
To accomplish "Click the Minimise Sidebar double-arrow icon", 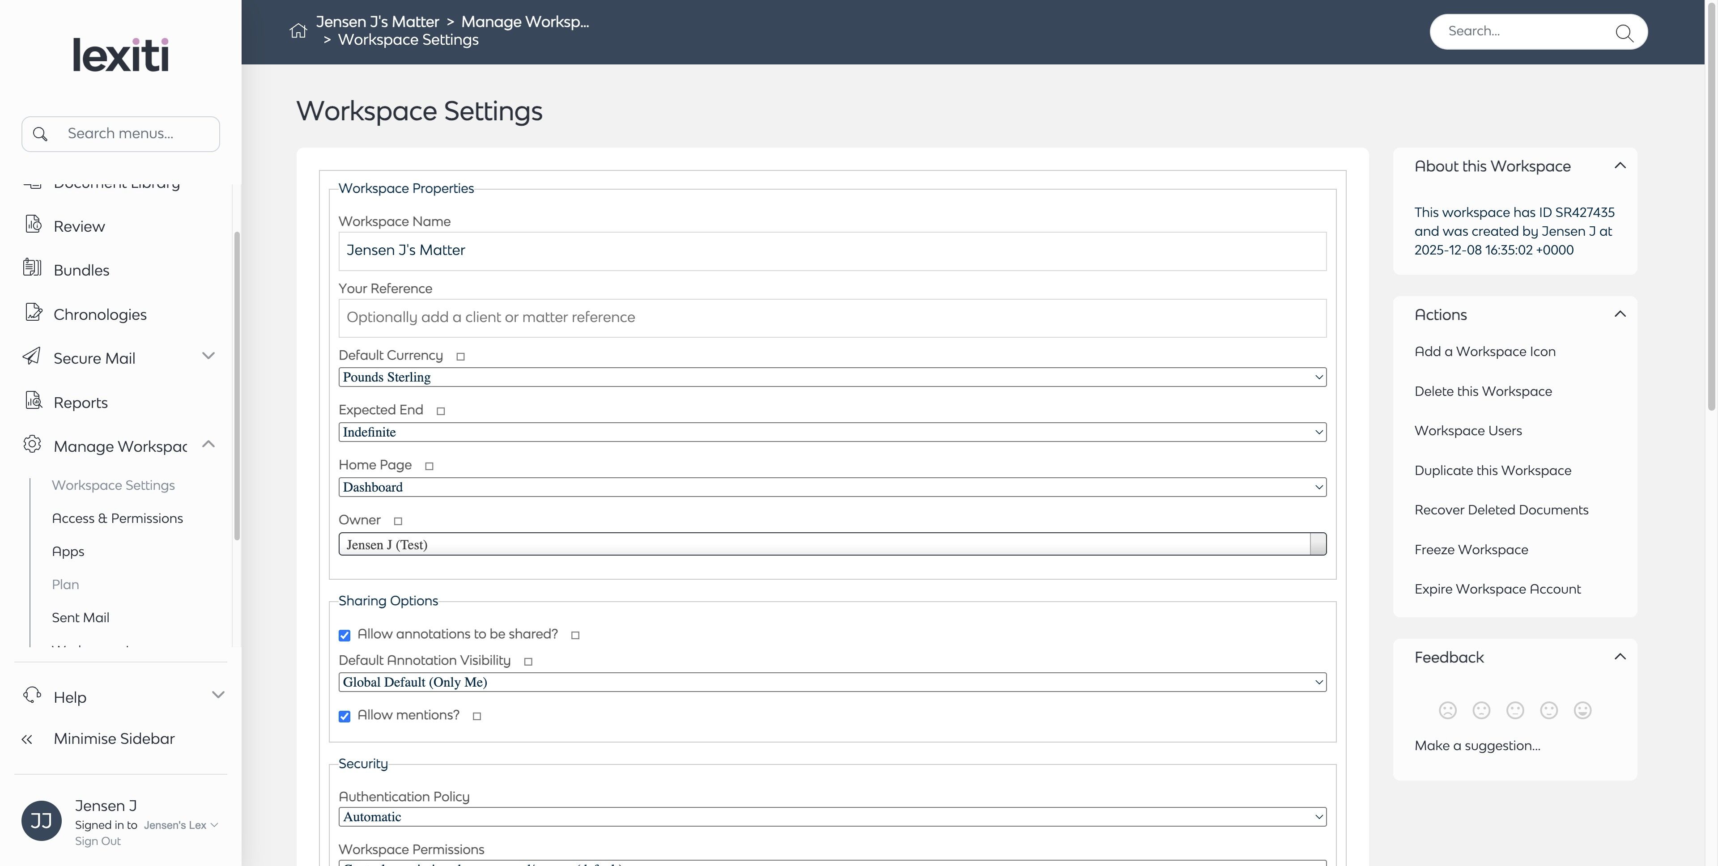I will 27,739.
